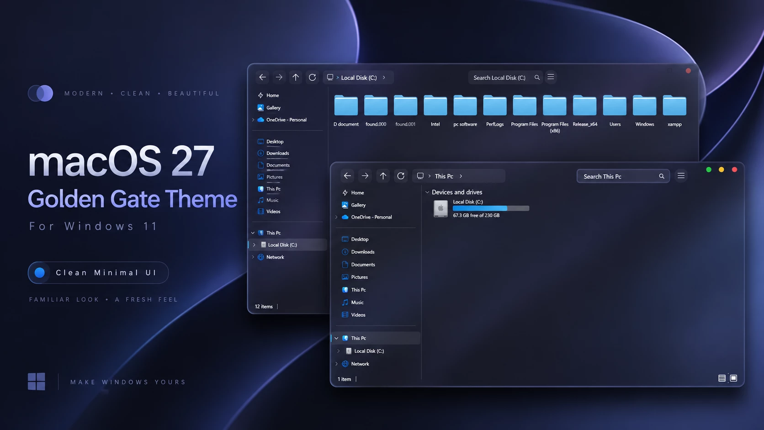Open the found.000 folder
The height and width of the screenshot is (430, 764).
click(x=376, y=111)
